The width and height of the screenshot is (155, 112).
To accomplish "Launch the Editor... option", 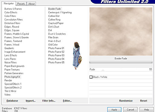I will click(67, 101).
